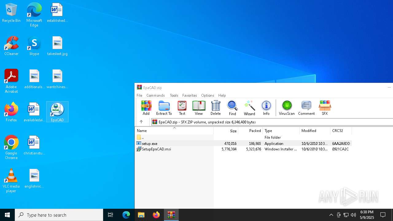Select the SetupEpaCAD.msi file row
Viewport: 393px width, 221px height.
(x=243, y=149)
